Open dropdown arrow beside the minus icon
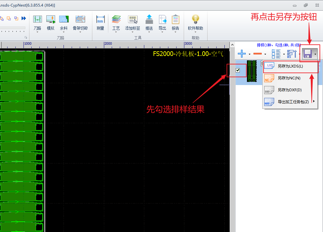Viewport: 323px width, 232px height. 265,54
